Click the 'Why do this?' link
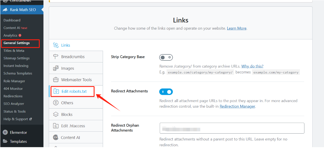The height and width of the screenshot is (148, 324). coord(252,66)
